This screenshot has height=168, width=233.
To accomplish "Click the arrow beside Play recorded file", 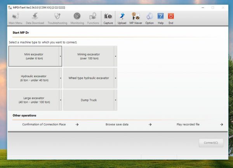I will point(221,125).
